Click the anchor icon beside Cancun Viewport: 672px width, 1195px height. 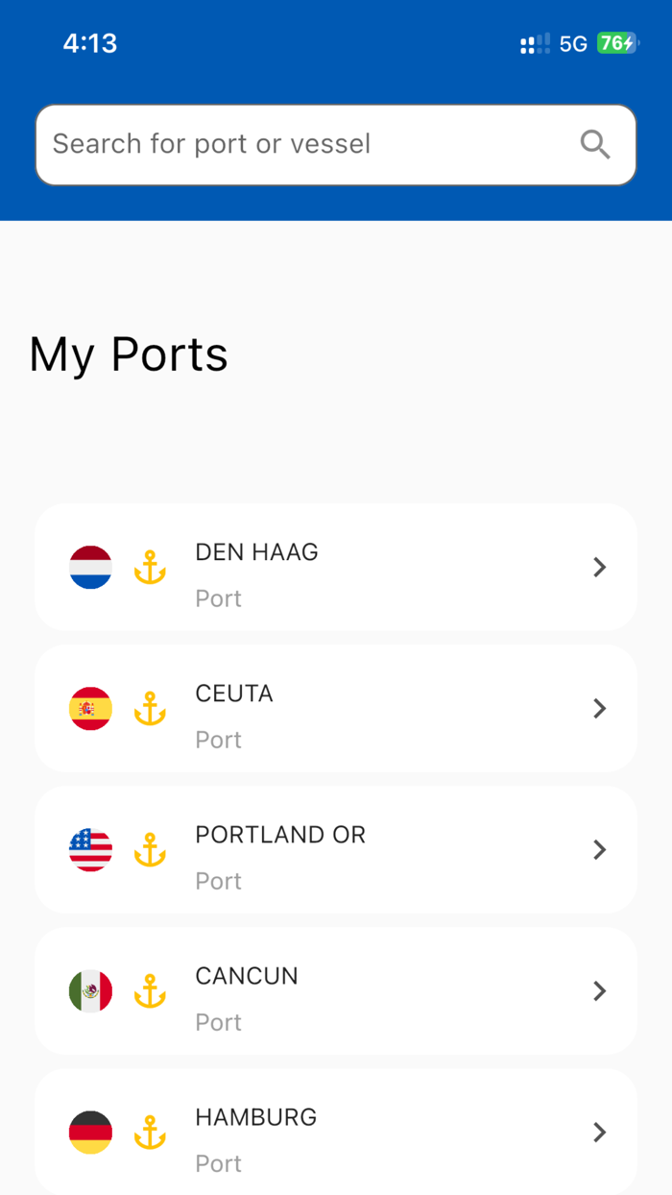(150, 991)
